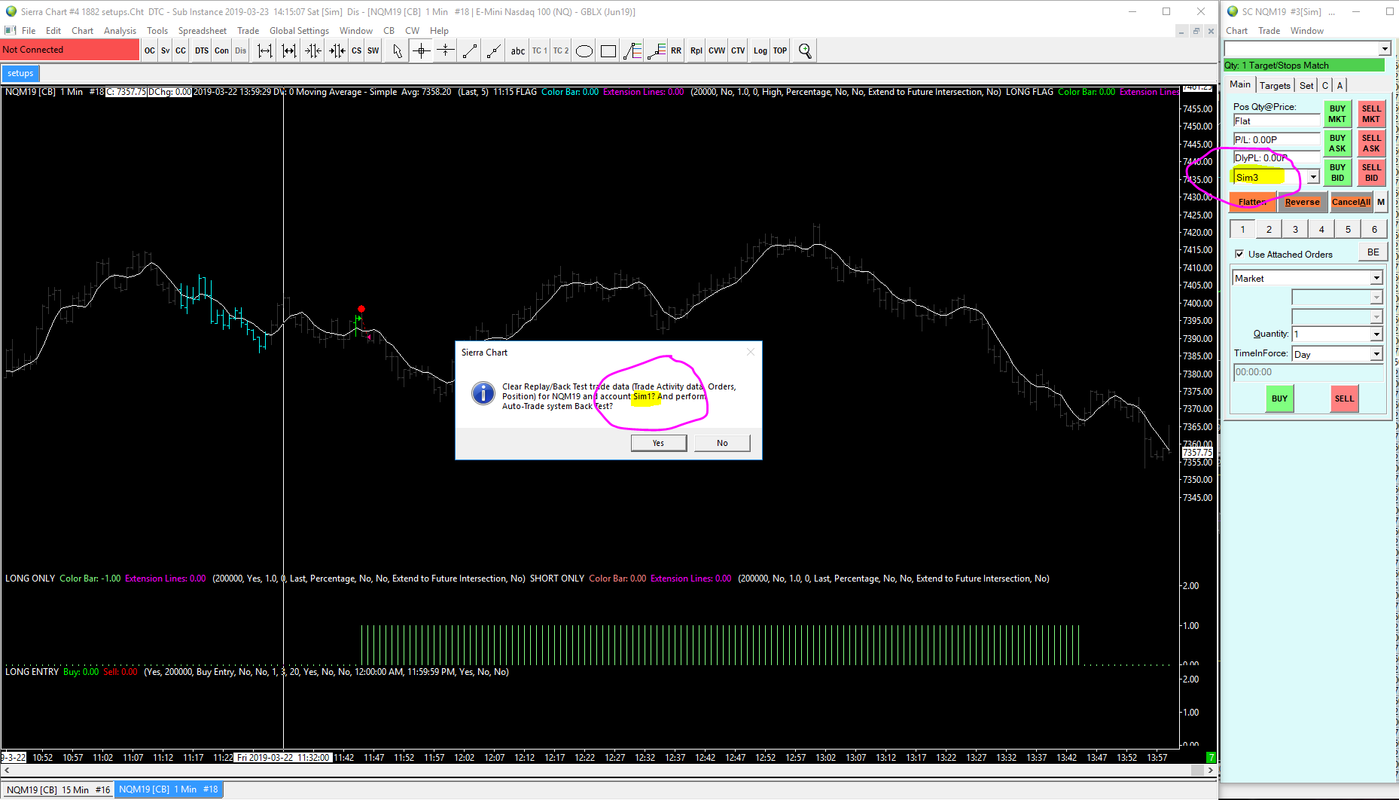Toggle quantity preset 4 button

click(1321, 229)
